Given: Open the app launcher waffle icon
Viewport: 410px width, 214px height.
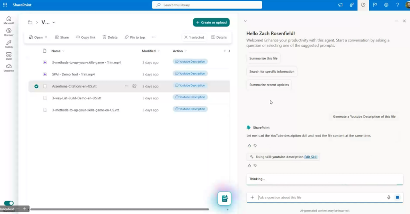Looking at the screenshot, I should coord(5,5).
